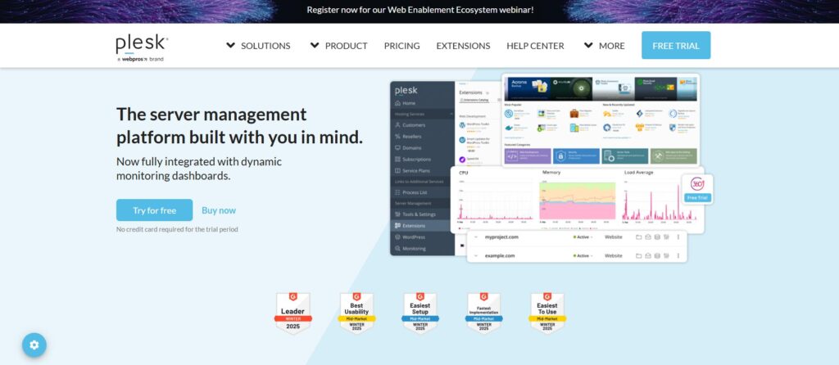Click the Leader Winter 2025 badge
The image size is (839, 365).
[293, 313]
